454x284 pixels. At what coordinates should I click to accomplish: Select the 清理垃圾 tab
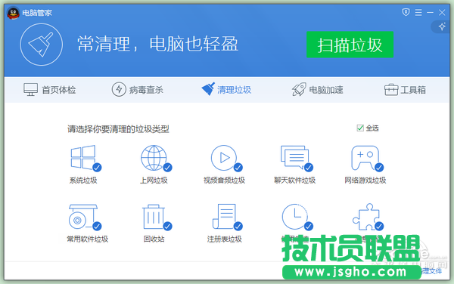pyautogui.click(x=226, y=89)
